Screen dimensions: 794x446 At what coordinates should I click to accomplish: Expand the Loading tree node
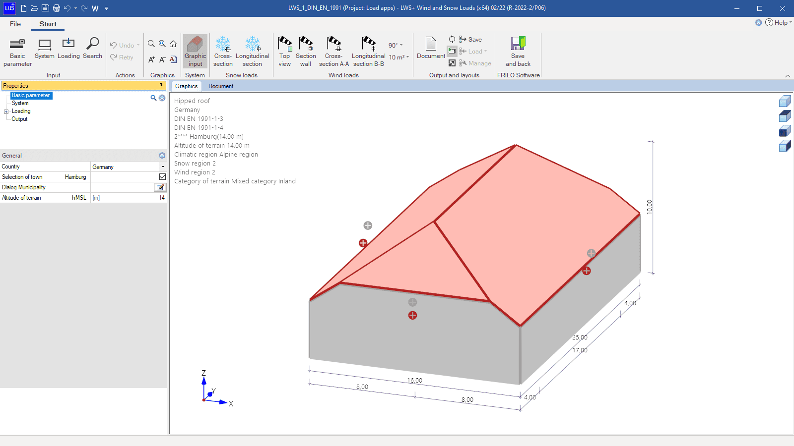pos(6,111)
